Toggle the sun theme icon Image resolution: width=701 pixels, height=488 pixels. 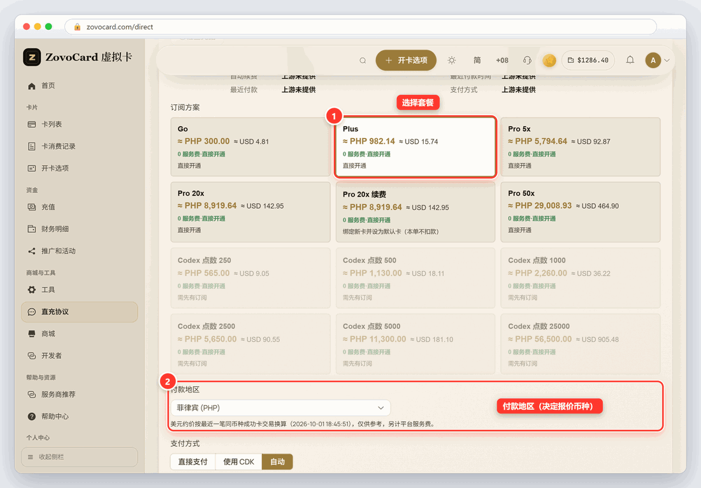pos(452,60)
